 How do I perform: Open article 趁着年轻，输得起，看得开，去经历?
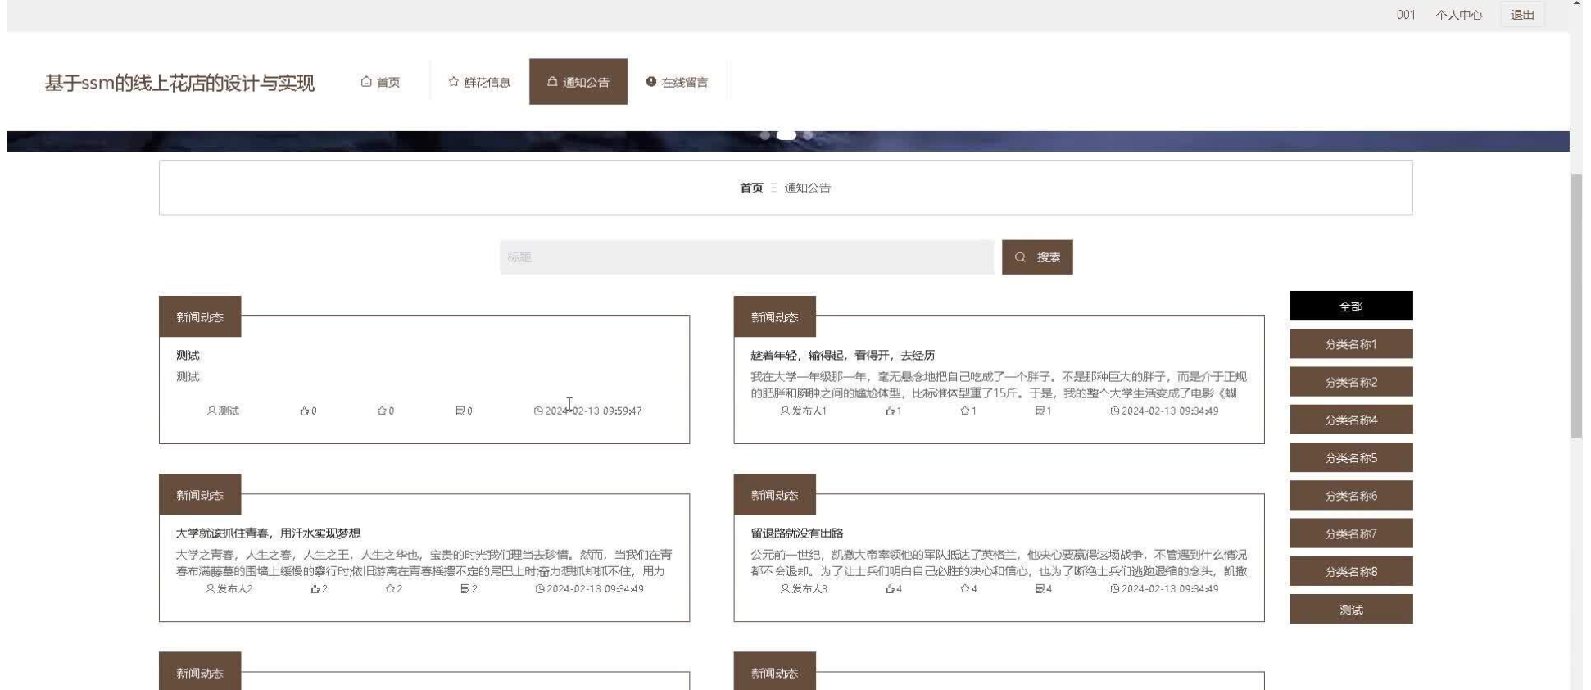[x=842, y=356]
